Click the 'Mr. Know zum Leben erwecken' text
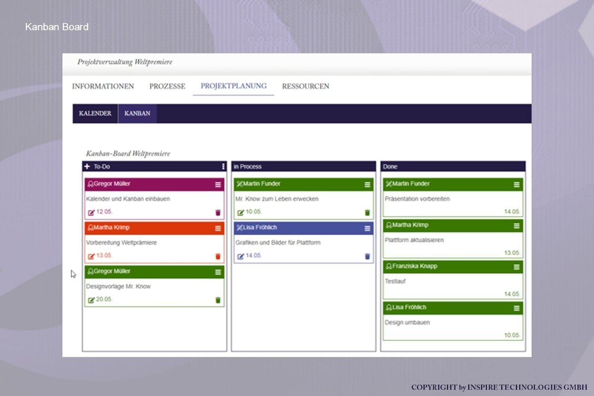This screenshot has width=594, height=396. tap(277, 199)
